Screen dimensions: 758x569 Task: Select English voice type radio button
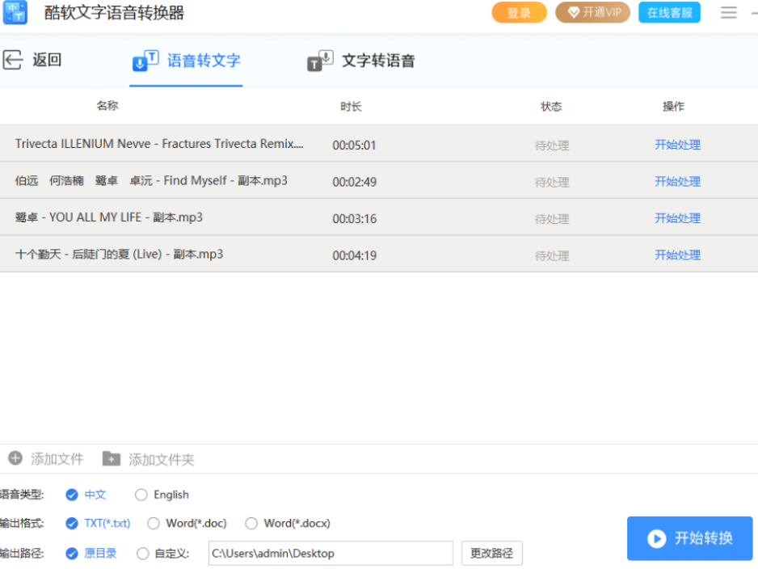(x=141, y=495)
